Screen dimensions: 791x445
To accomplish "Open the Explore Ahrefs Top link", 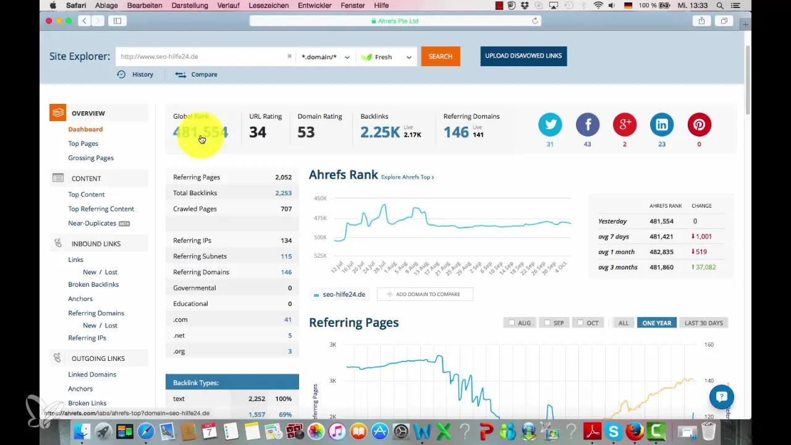I will [407, 177].
